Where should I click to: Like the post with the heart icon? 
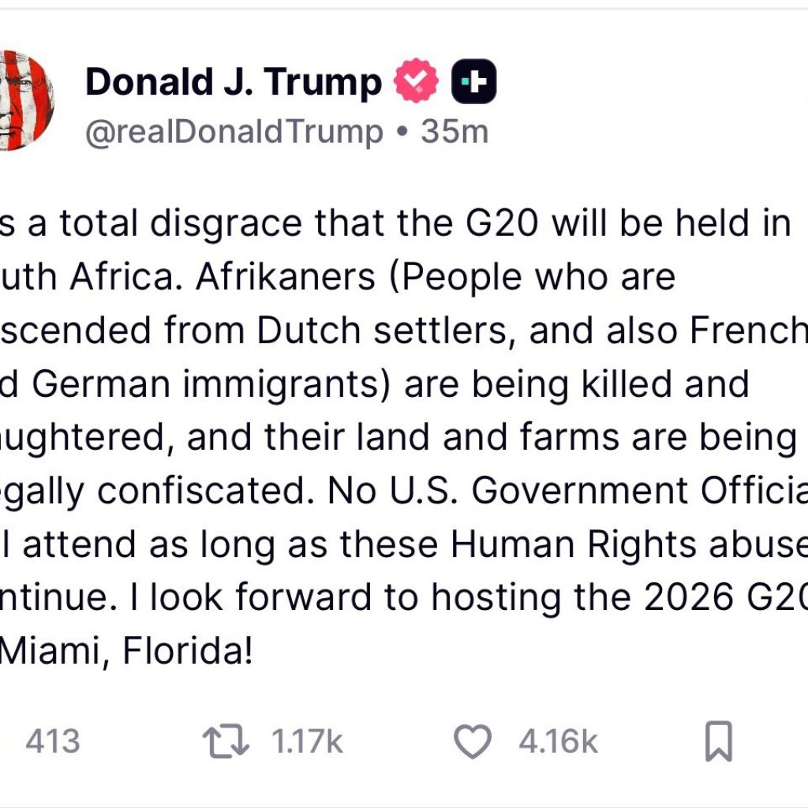473,743
